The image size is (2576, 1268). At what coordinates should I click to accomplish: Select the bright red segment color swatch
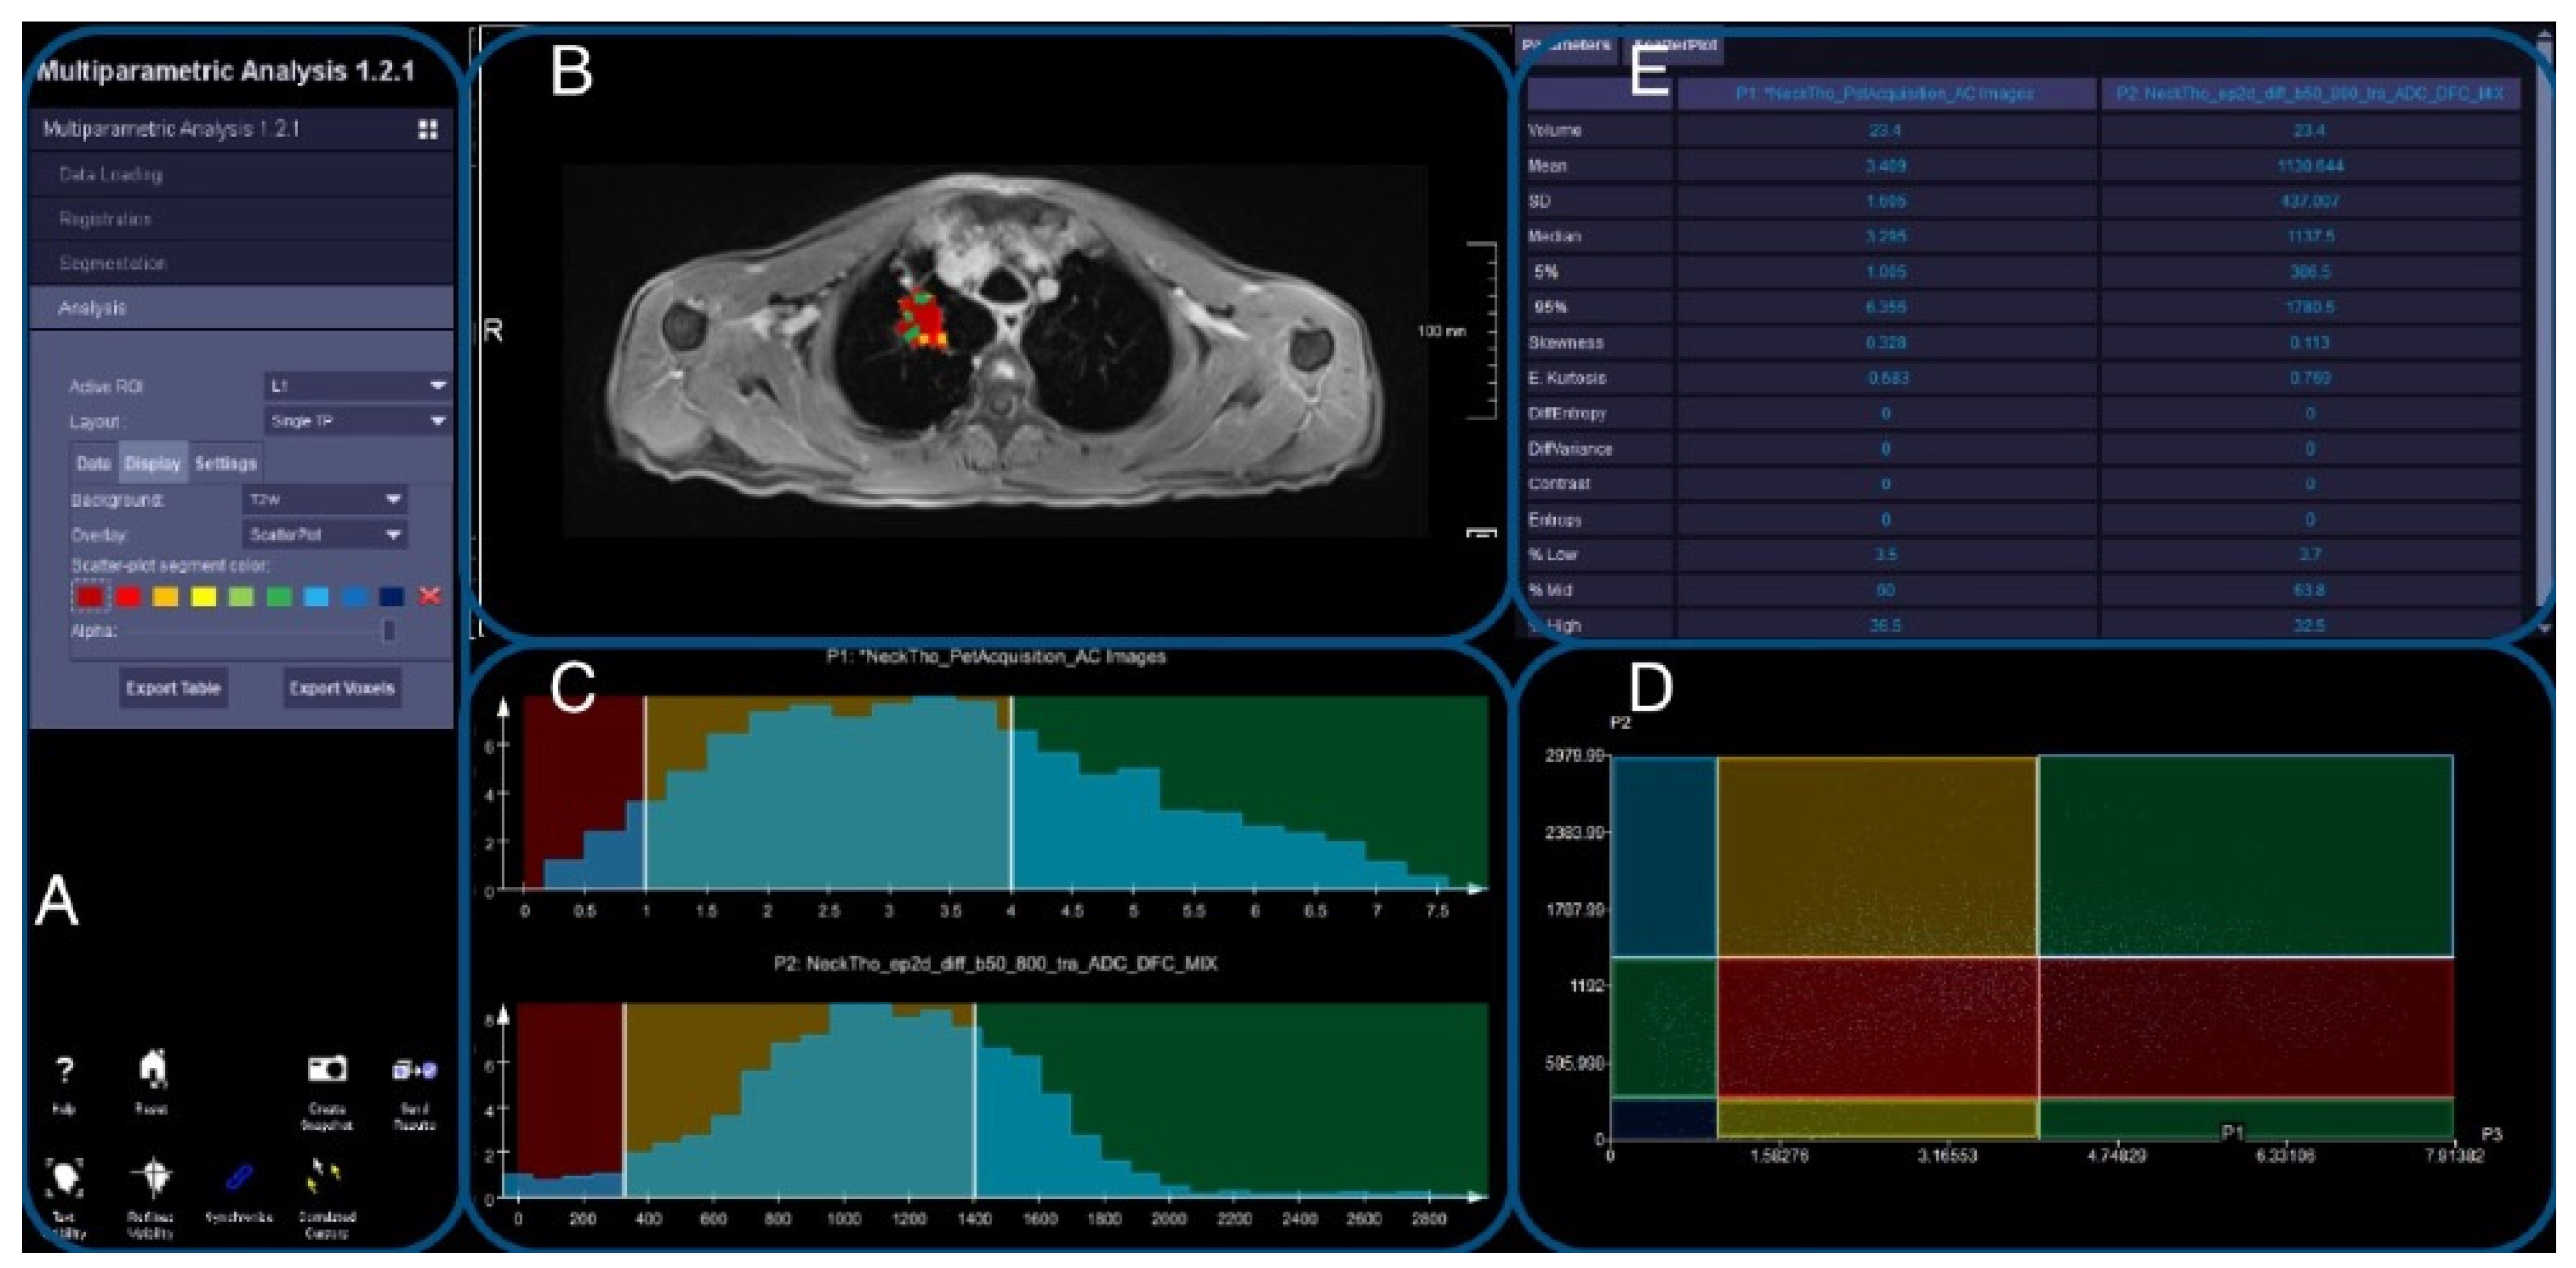(x=128, y=597)
